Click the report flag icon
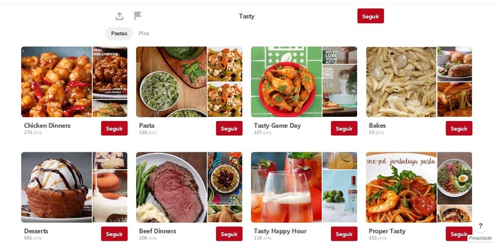 [x=137, y=16]
